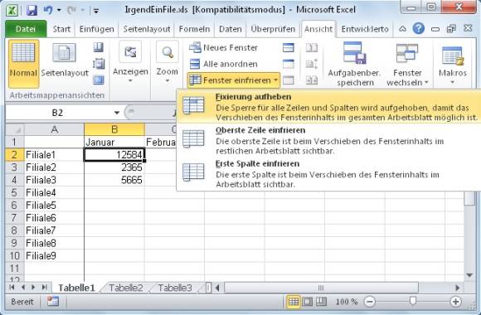Open the Name Box dropdown arrow
The width and height of the screenshot is (481, 315).
click(x=117, y=113)
